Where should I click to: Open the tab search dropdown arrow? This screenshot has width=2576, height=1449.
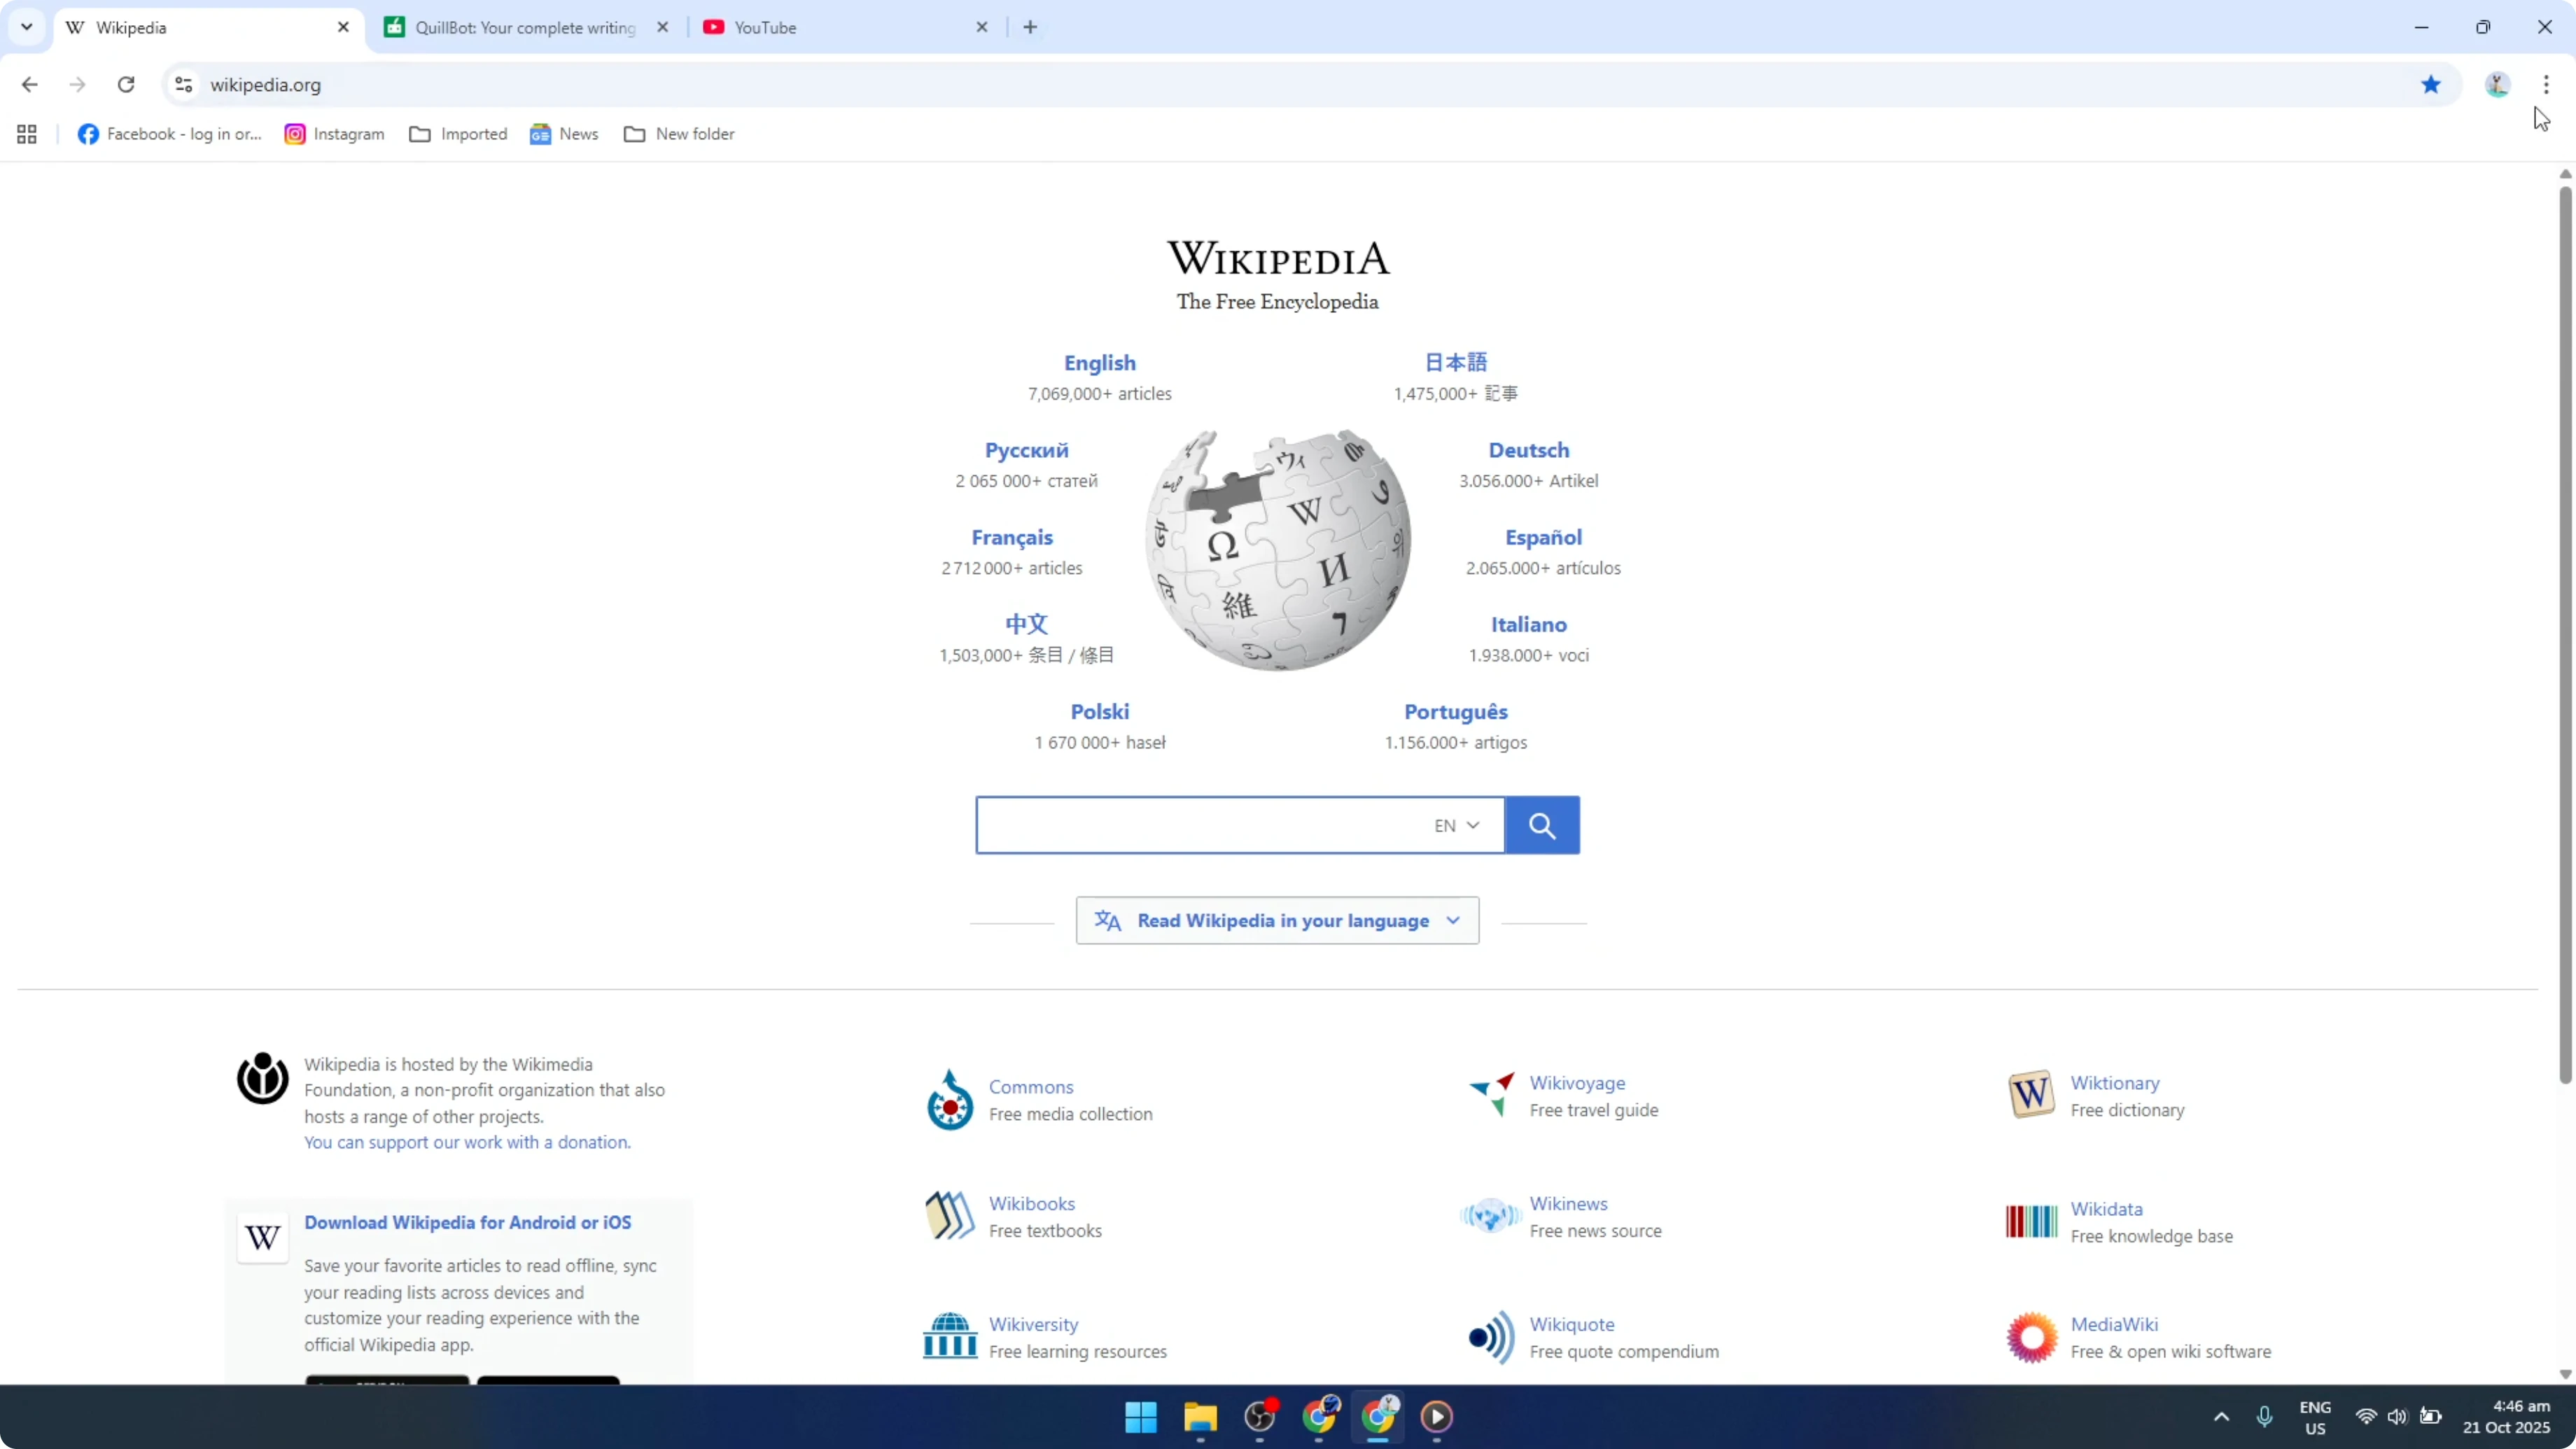(x=27, y=27)
